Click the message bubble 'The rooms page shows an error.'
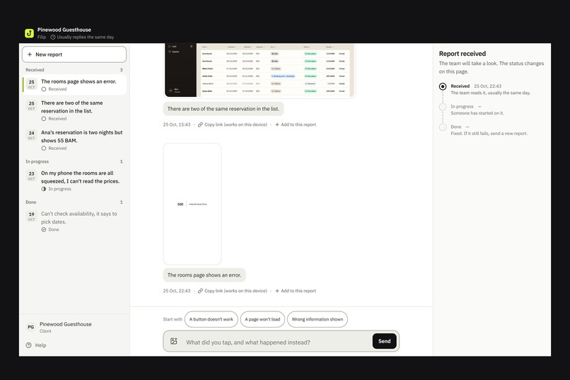Image resolution: width=570 pixels, height=380 pixels. (x=204, y=275)
